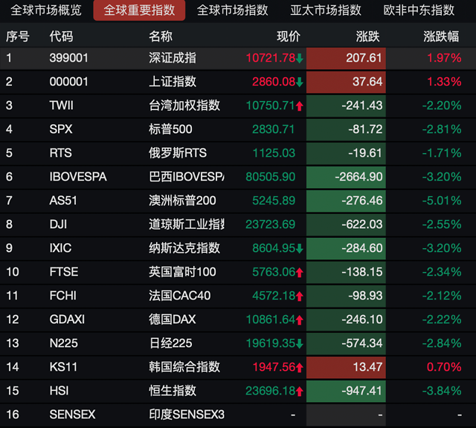The image size is (476, 428).
Task: Click the down arrow beside 深证成指 price
Action: tap(300, 58)
